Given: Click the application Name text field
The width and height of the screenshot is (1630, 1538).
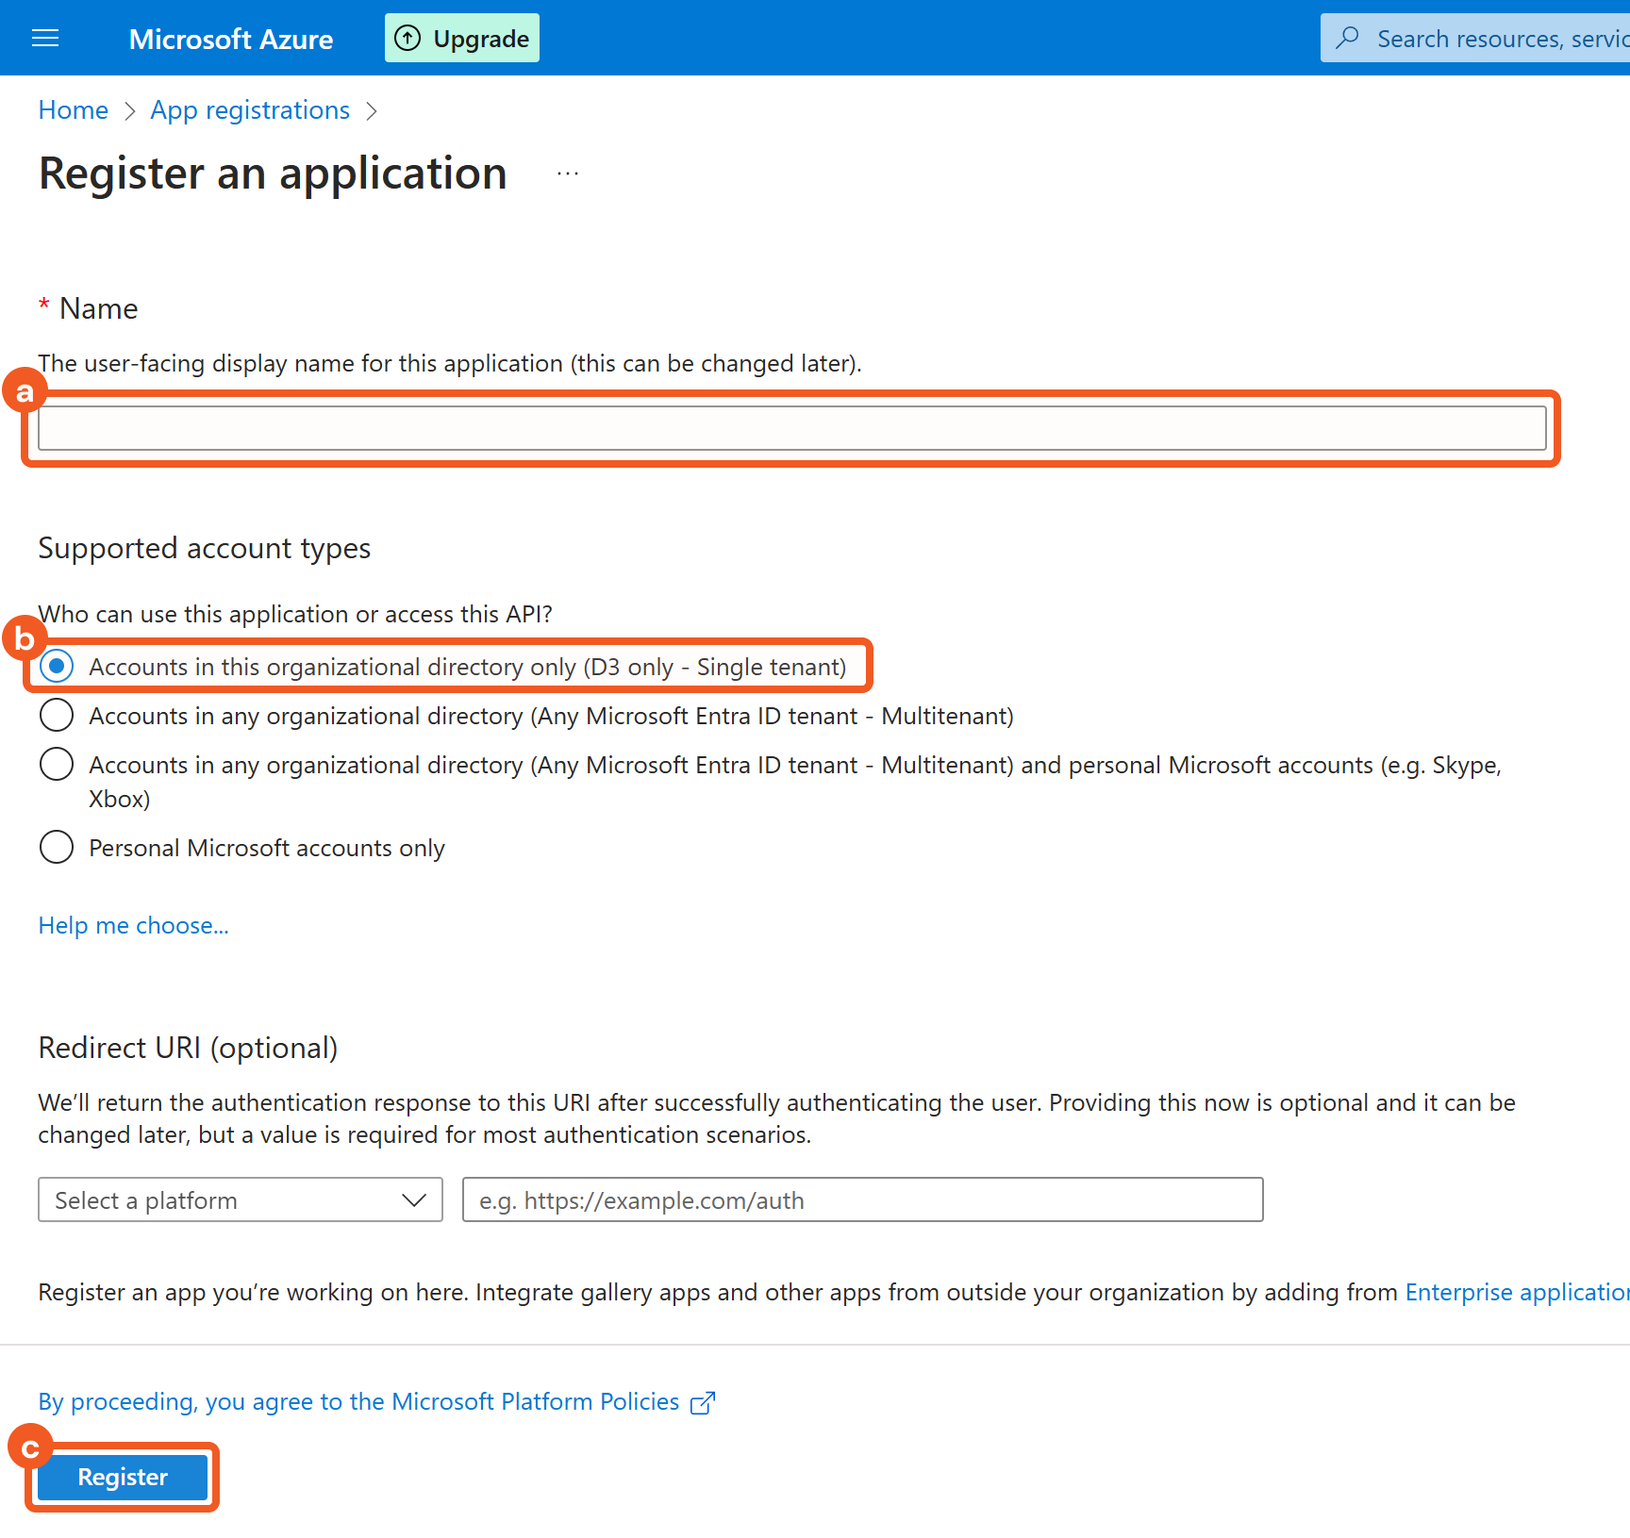Looking at the screenshot, I should coord(790,429).
